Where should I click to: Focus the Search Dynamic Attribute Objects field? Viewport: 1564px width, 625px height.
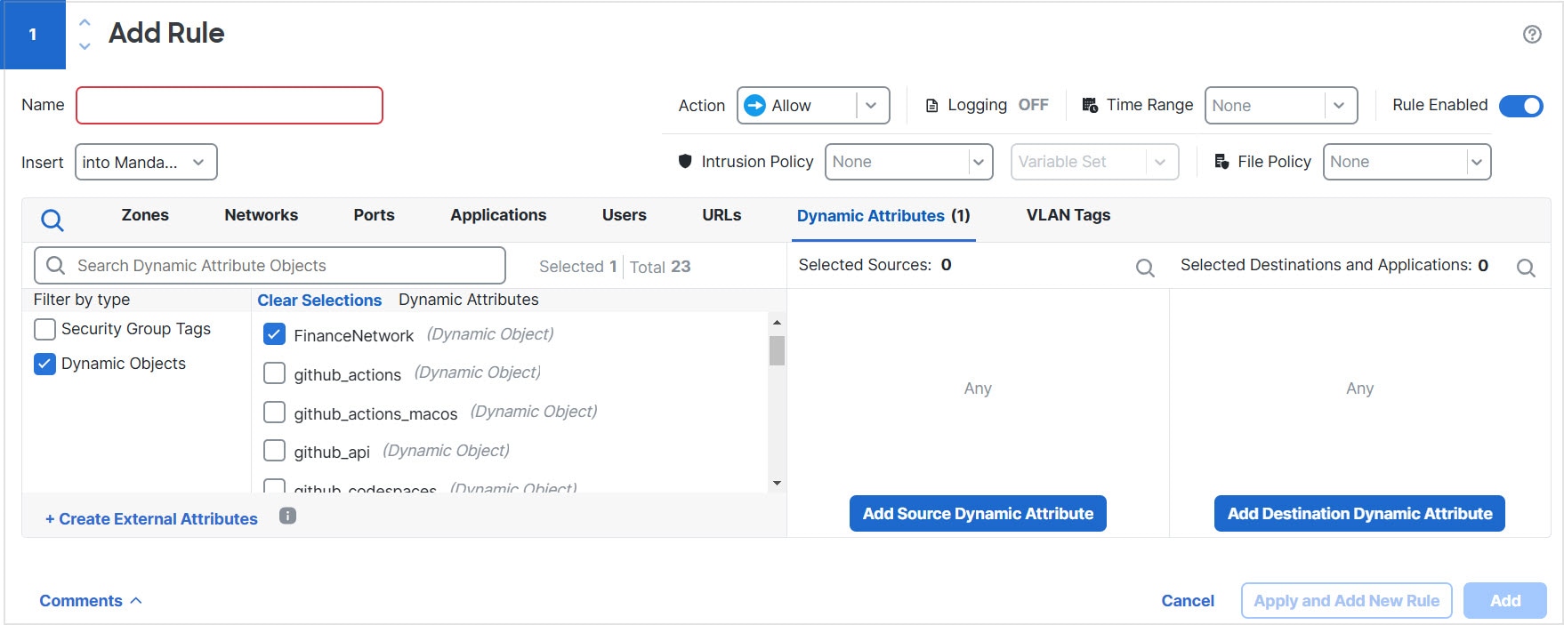point(270,265)
